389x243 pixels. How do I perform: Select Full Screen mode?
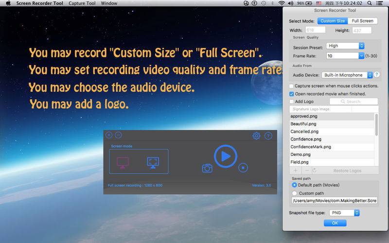[x=362, y=21]
